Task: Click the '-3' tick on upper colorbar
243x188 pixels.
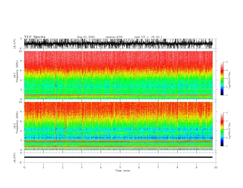Action: coord(226,62)
